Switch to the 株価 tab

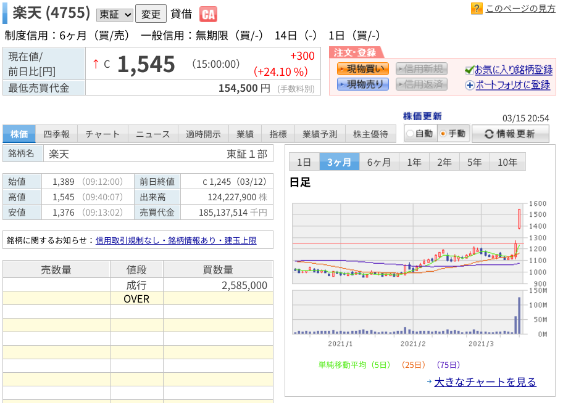pyautogui.click(x=19, y=134)
